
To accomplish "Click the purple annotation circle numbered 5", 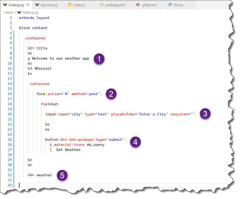I will (62, 175).
